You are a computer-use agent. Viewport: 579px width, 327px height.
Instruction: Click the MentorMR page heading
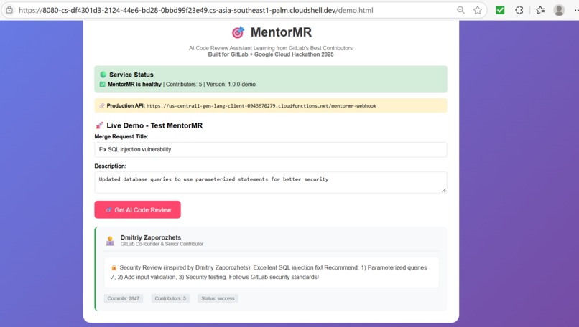point(281,32)
